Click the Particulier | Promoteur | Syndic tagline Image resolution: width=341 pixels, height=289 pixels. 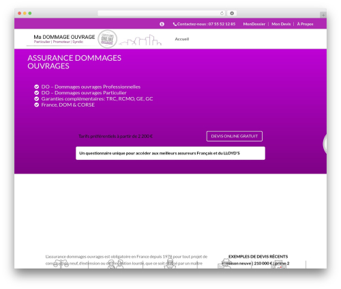pos(59,42)
